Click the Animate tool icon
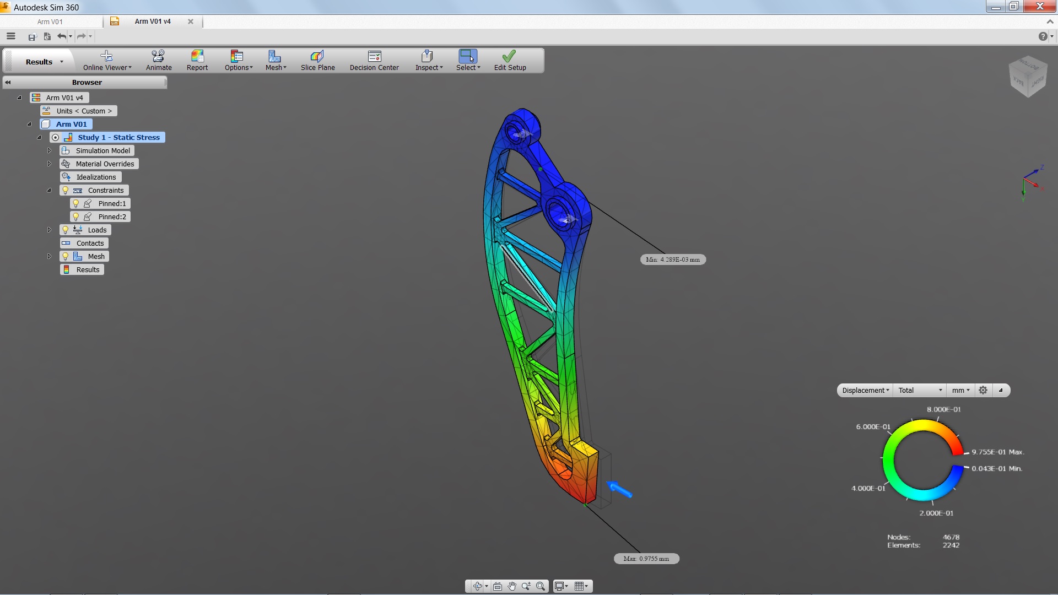Screen dimensions: 1058x595 click(x=158, y=56)
